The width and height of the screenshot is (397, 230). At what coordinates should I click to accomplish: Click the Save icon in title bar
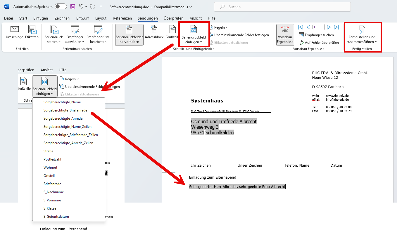coord(73,6)
